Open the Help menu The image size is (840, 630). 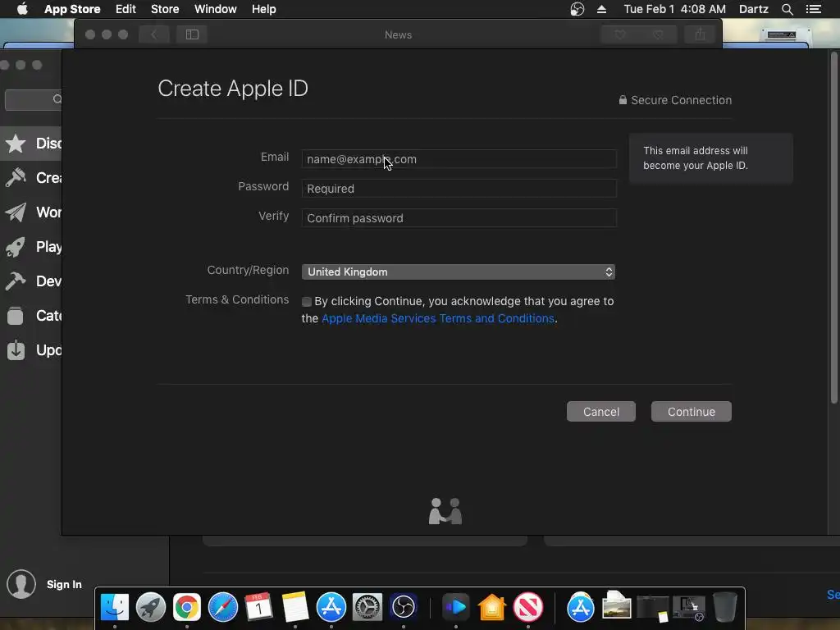[x=264, y=9]
